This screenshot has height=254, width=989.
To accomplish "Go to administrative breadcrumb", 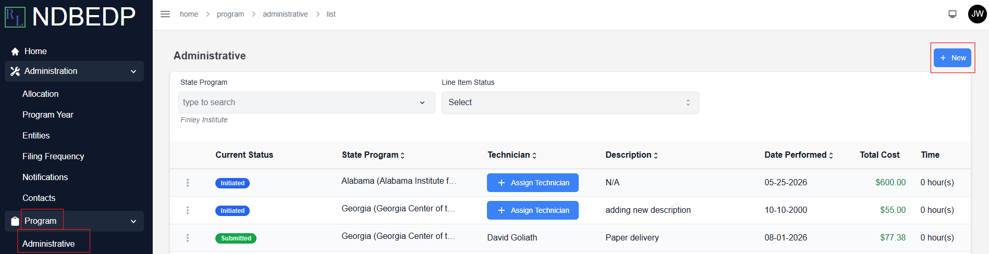I will [x=285, y=14].
